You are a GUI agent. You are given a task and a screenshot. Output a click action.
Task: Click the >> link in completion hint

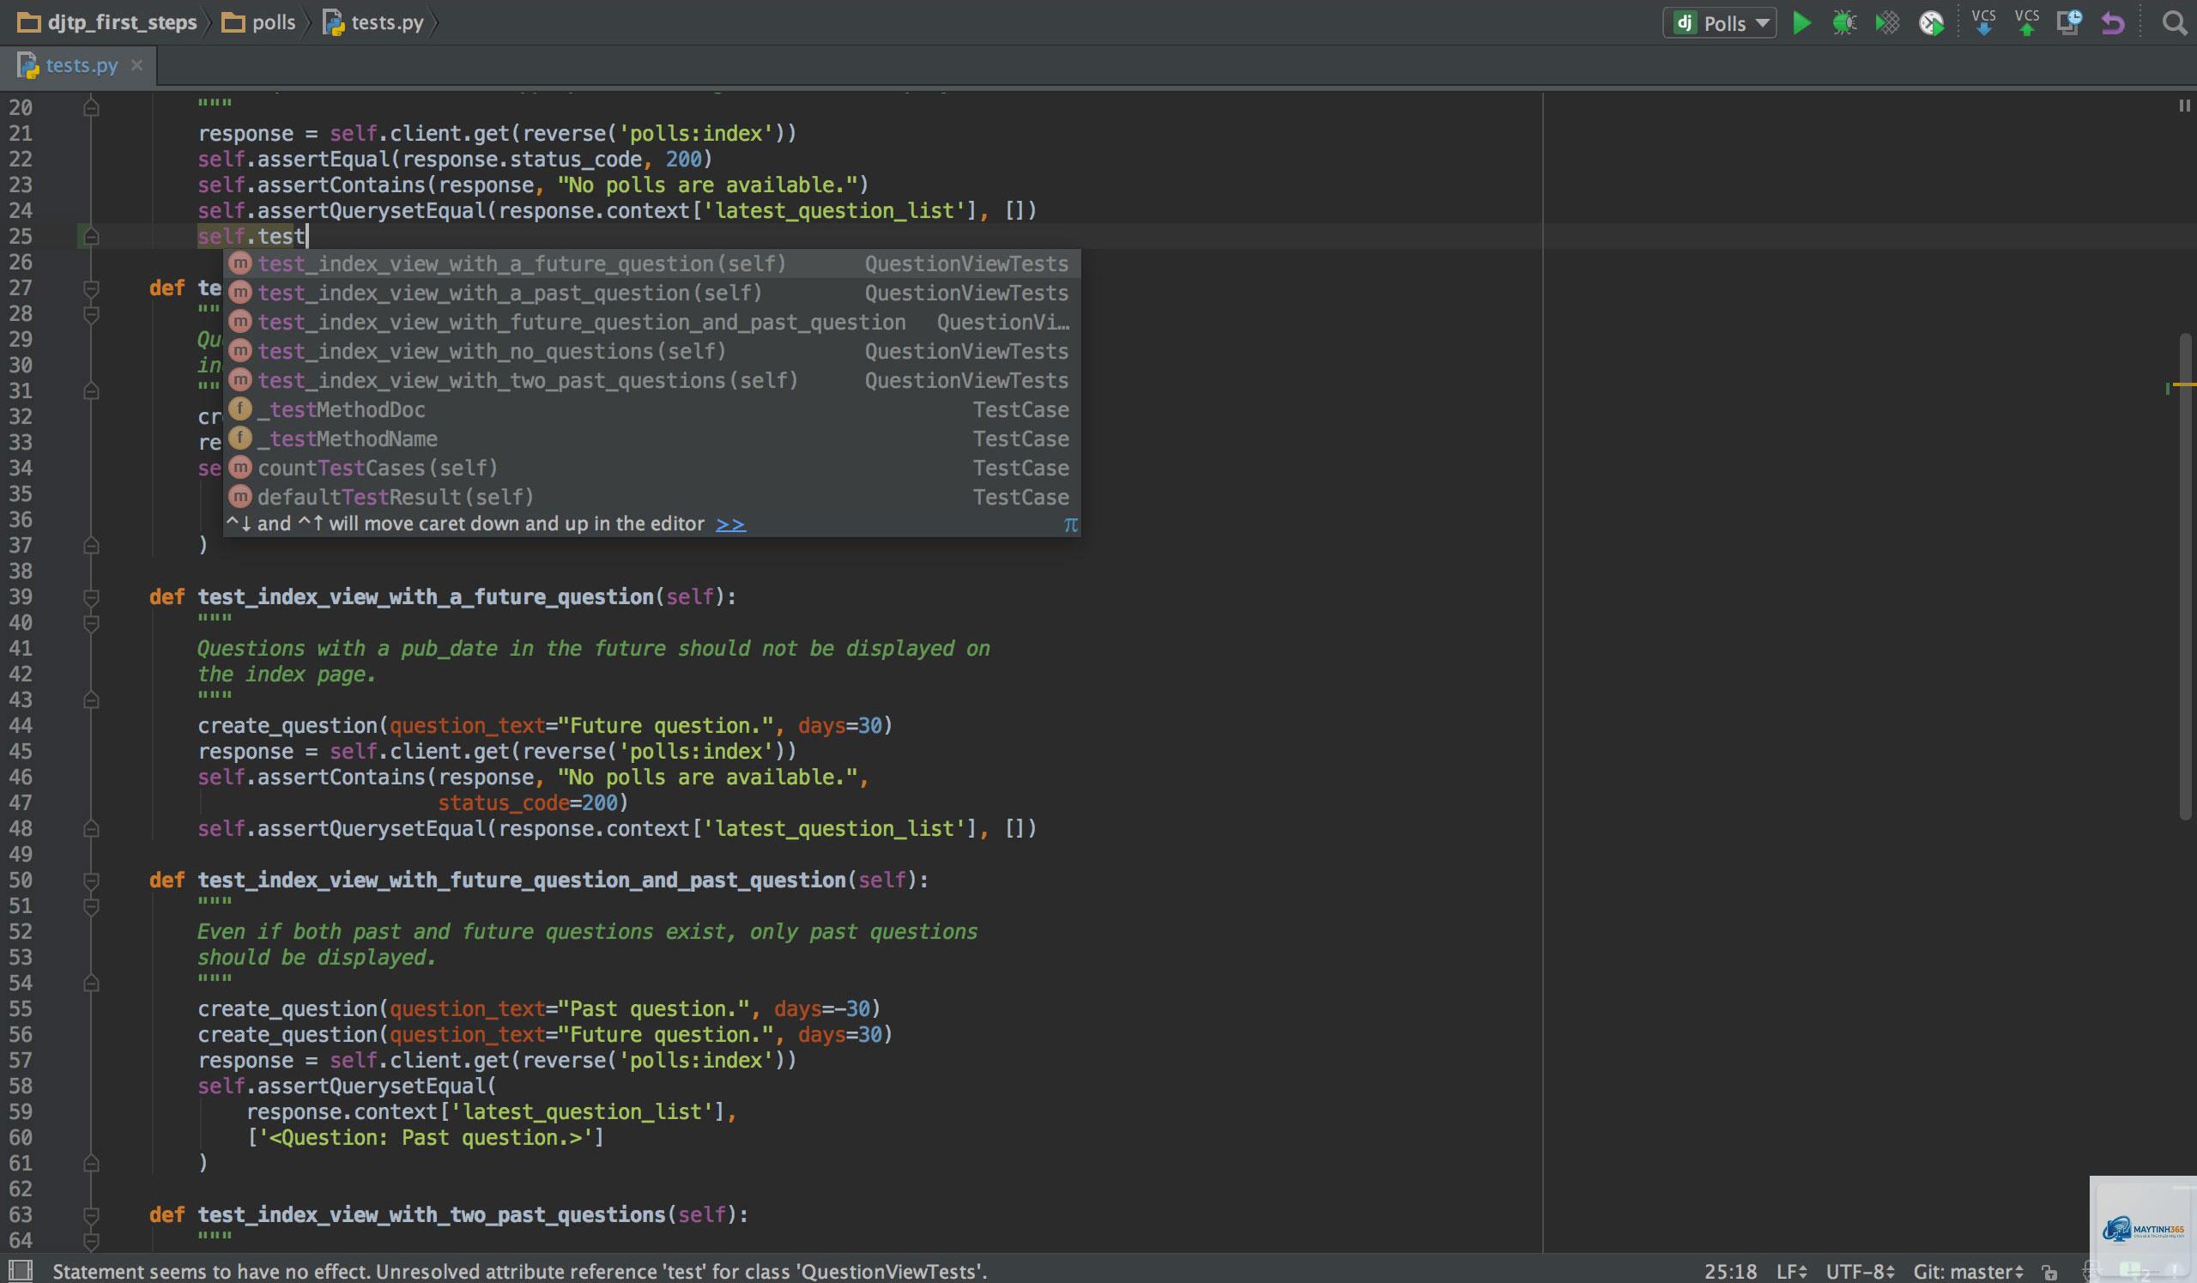point(730,524)
